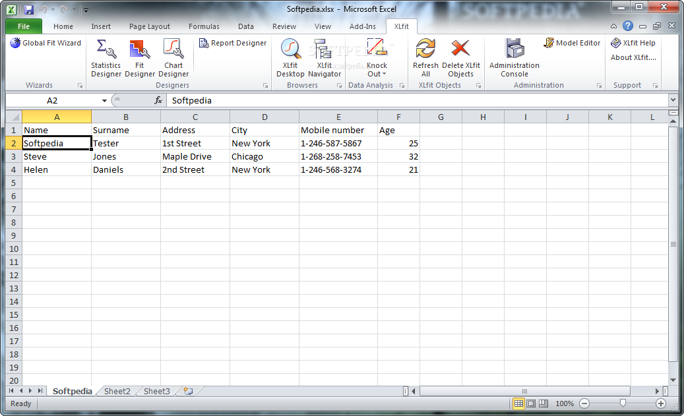Viewport: 684px width, 416px height.
Task: Click the zoom out minus button
Action: [584, 403]
